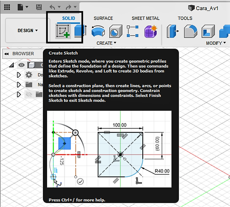Open the DESIGN workspace dropdown

pos(27,30)
